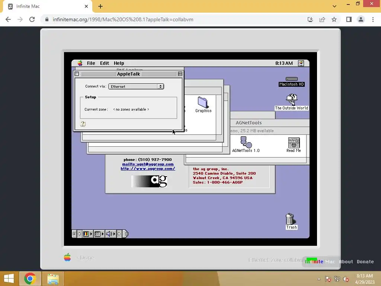The height and width of the screenshot is (286, 381).
Task: Close the Infinite Mac tab
Action: pos(86,6)
